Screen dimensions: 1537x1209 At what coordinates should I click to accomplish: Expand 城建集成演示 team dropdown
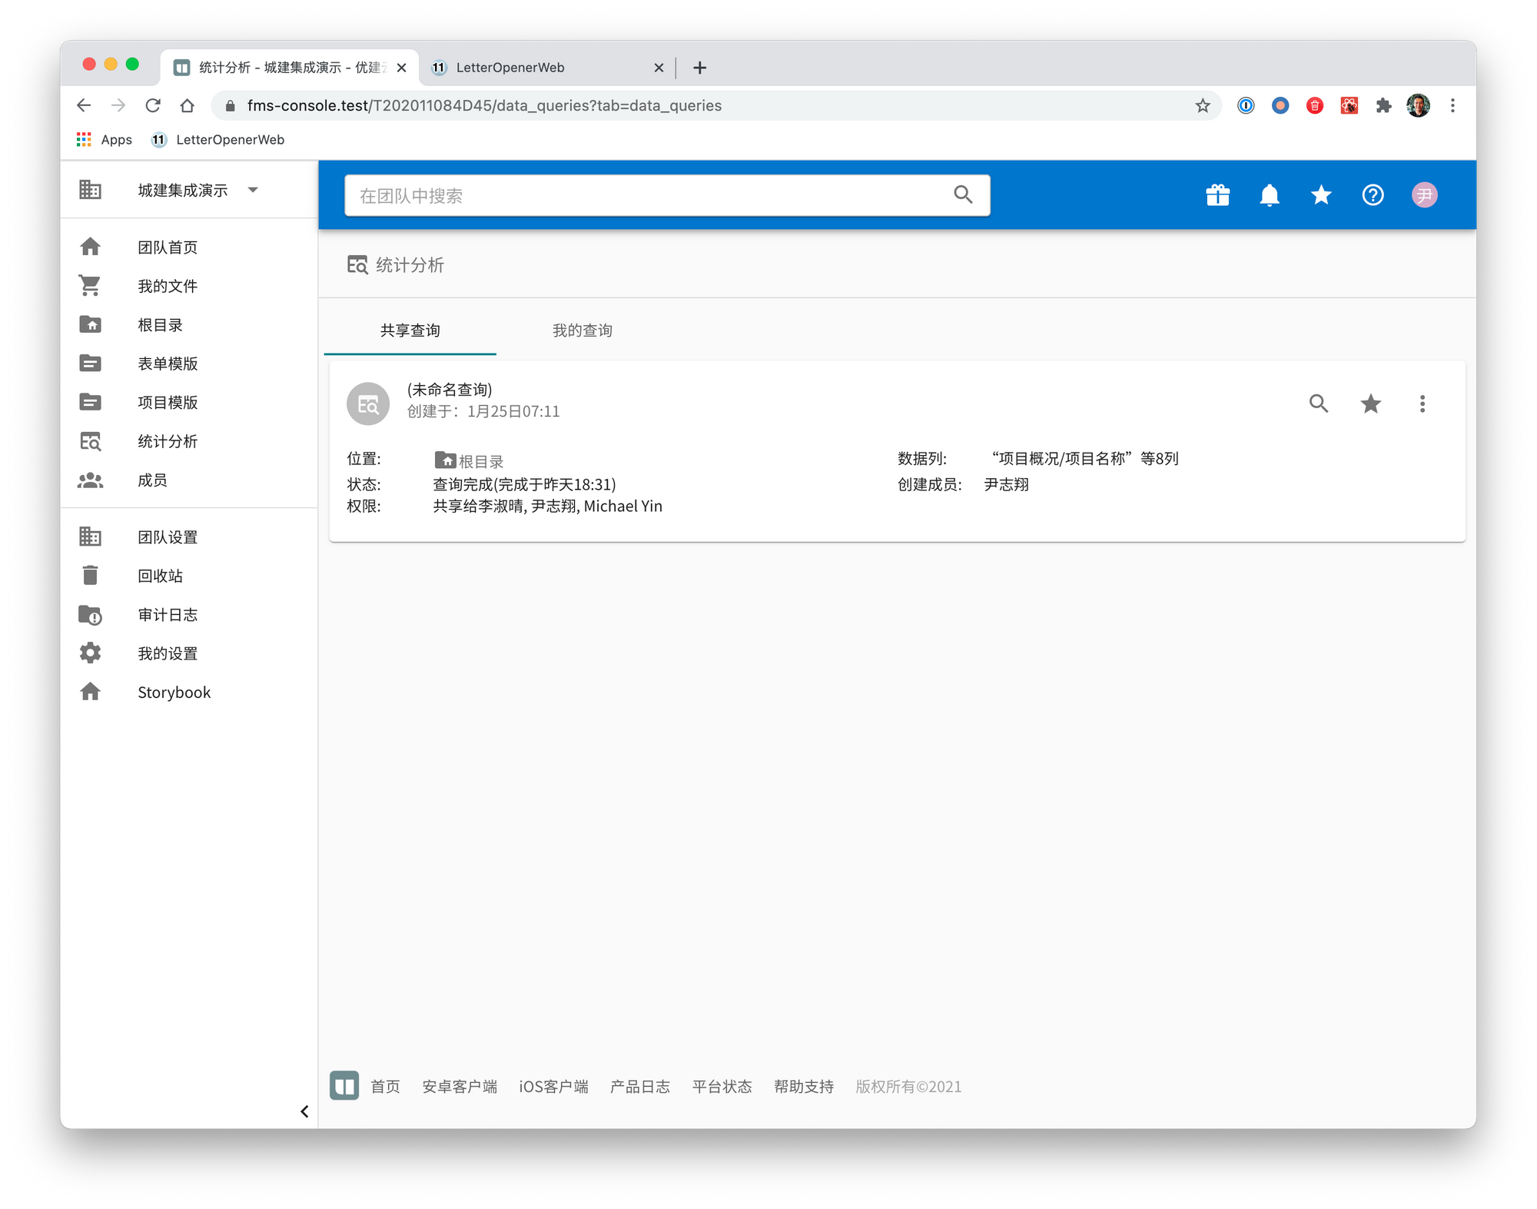tap(253, 190)
